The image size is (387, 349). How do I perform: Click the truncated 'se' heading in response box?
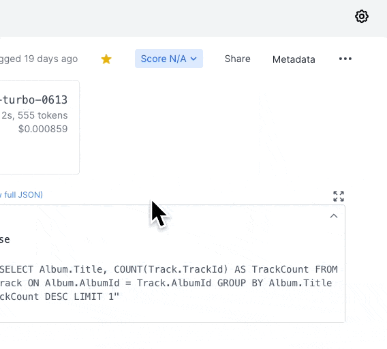5,239
